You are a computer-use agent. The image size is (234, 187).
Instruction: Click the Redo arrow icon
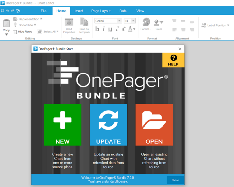tap(12, 11)
